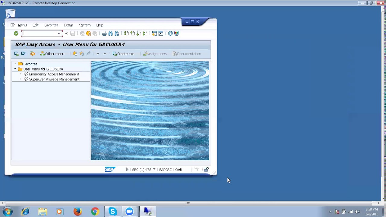Launch Internet Explorer from taskbar
Screen dimensions: 386x217
pyautogui.click(x=25, y=212)
